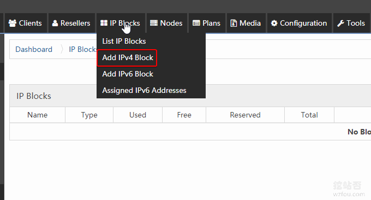Viewport: 371px width, 200px height.
Task: Select List IP Blocks menu entry
Action: [124, 41]
